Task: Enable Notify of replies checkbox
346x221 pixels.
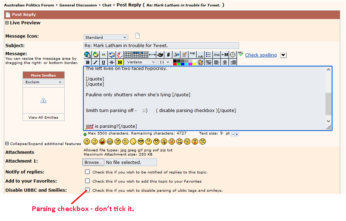Action: click(x=88, y=172)
